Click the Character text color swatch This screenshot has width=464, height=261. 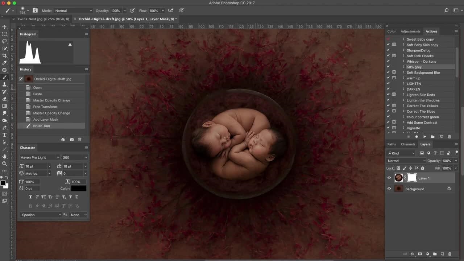(79, 188)
